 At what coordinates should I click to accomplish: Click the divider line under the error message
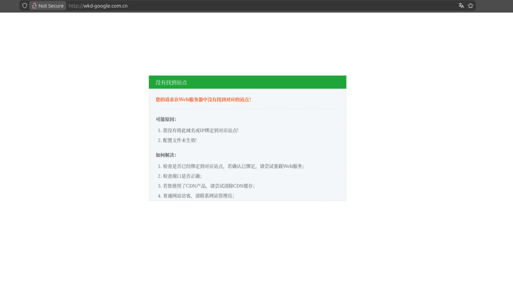(247, 108)
